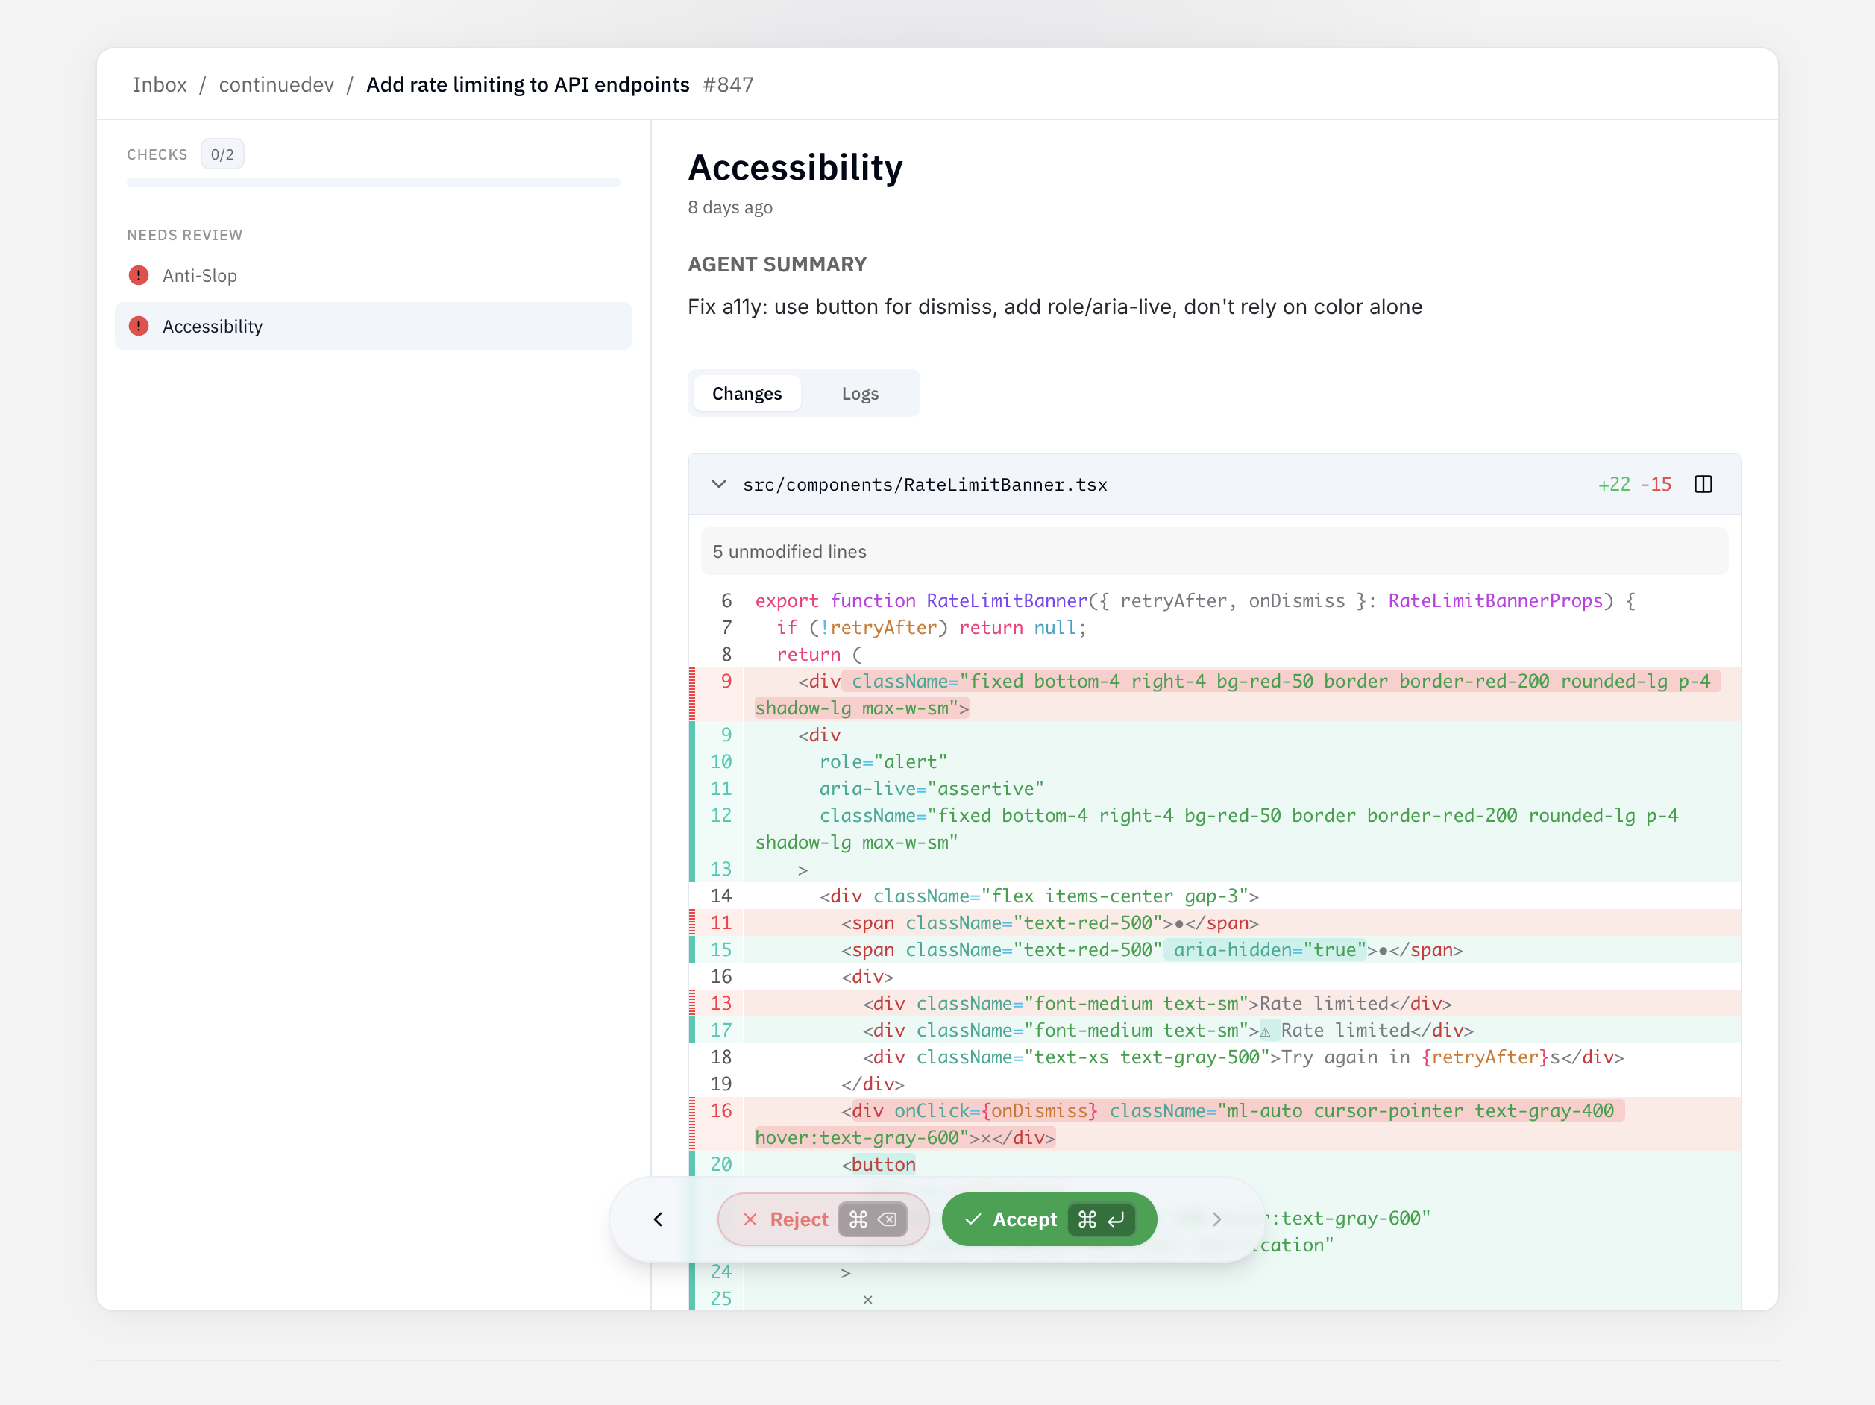Select the Anti-Slop check in sidebar
The height and width of the screenshot is (1405, 1875).
point(200,275)
